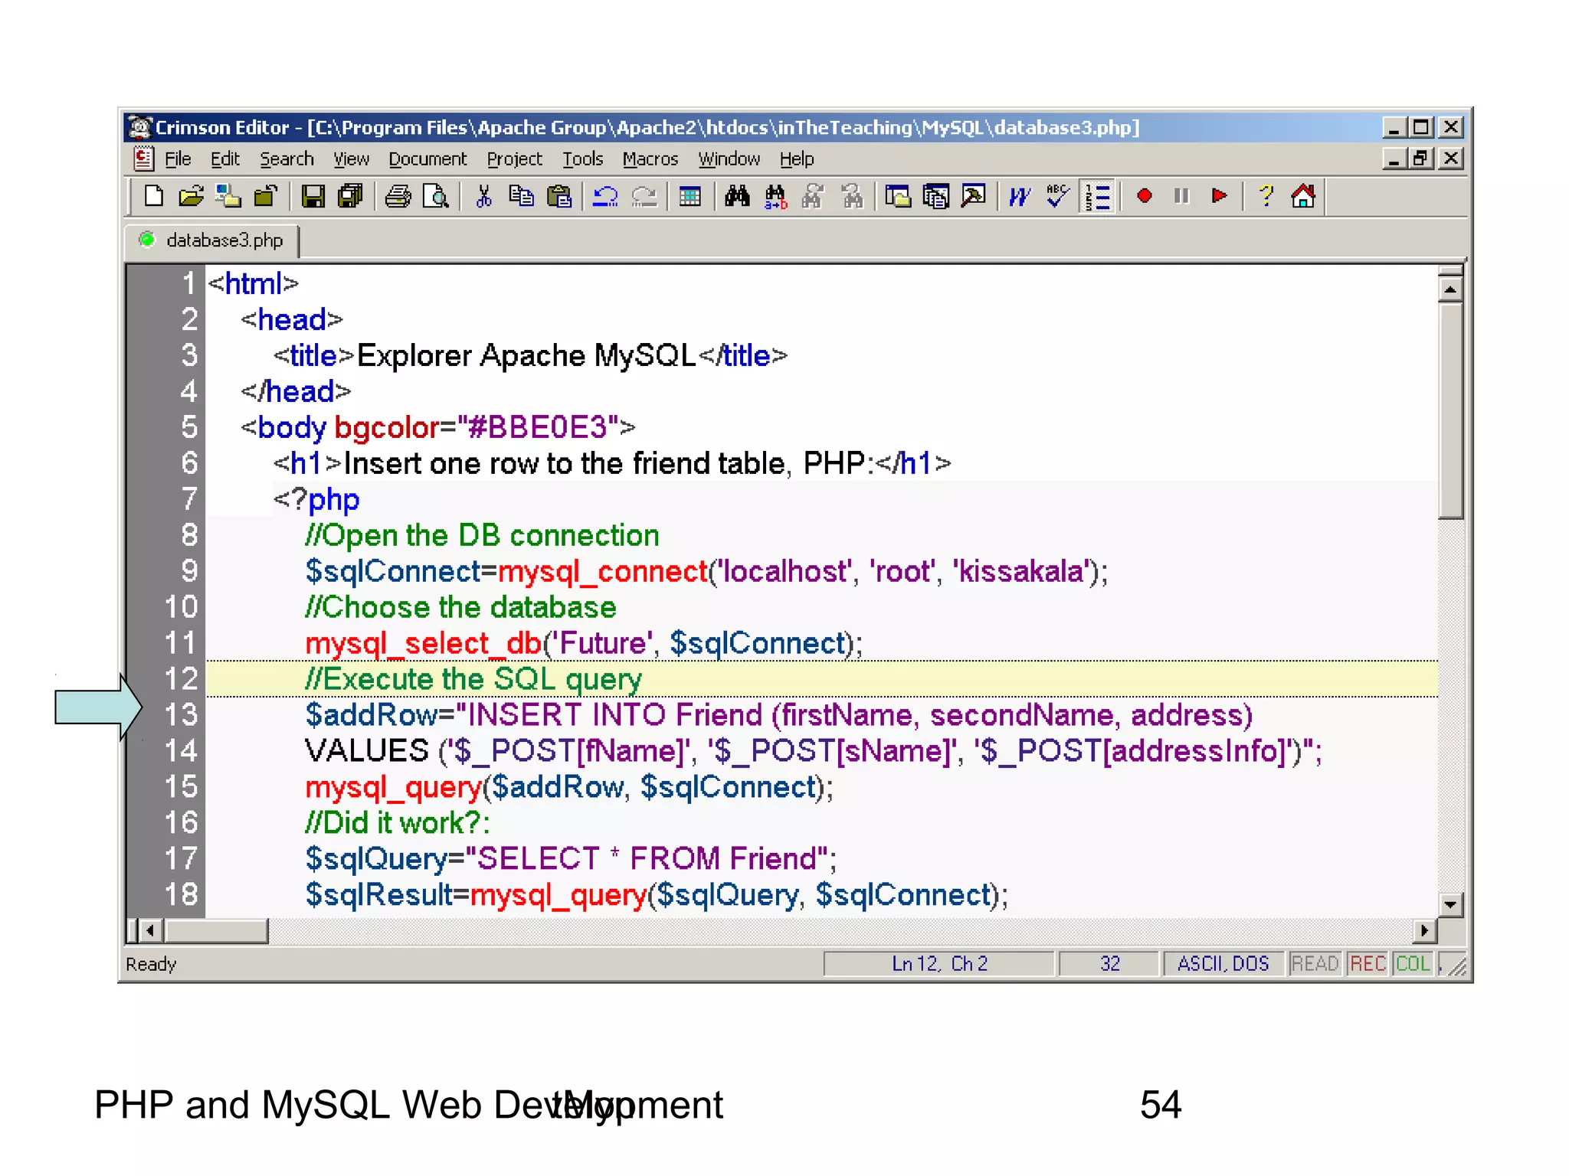The height and width of the screenshot is (1176, 1569).
Task: Click the '<?php' tag on line 7
Action: click(316, 500)
